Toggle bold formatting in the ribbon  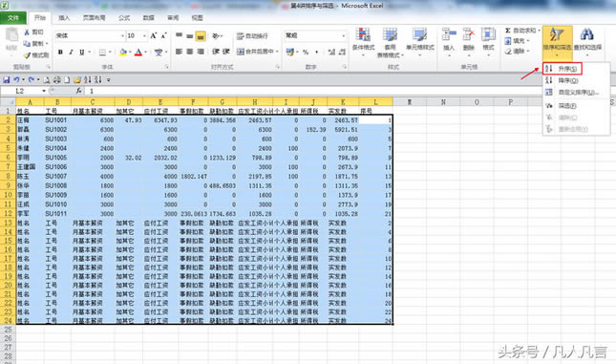(60, 52)
